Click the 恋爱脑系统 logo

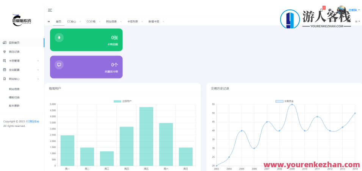coord(21,20)
